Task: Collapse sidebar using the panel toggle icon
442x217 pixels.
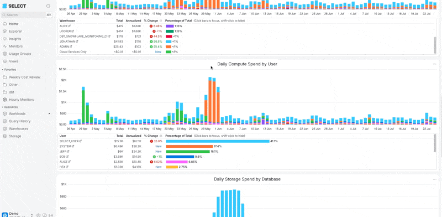Action: (x=48, y=6)
